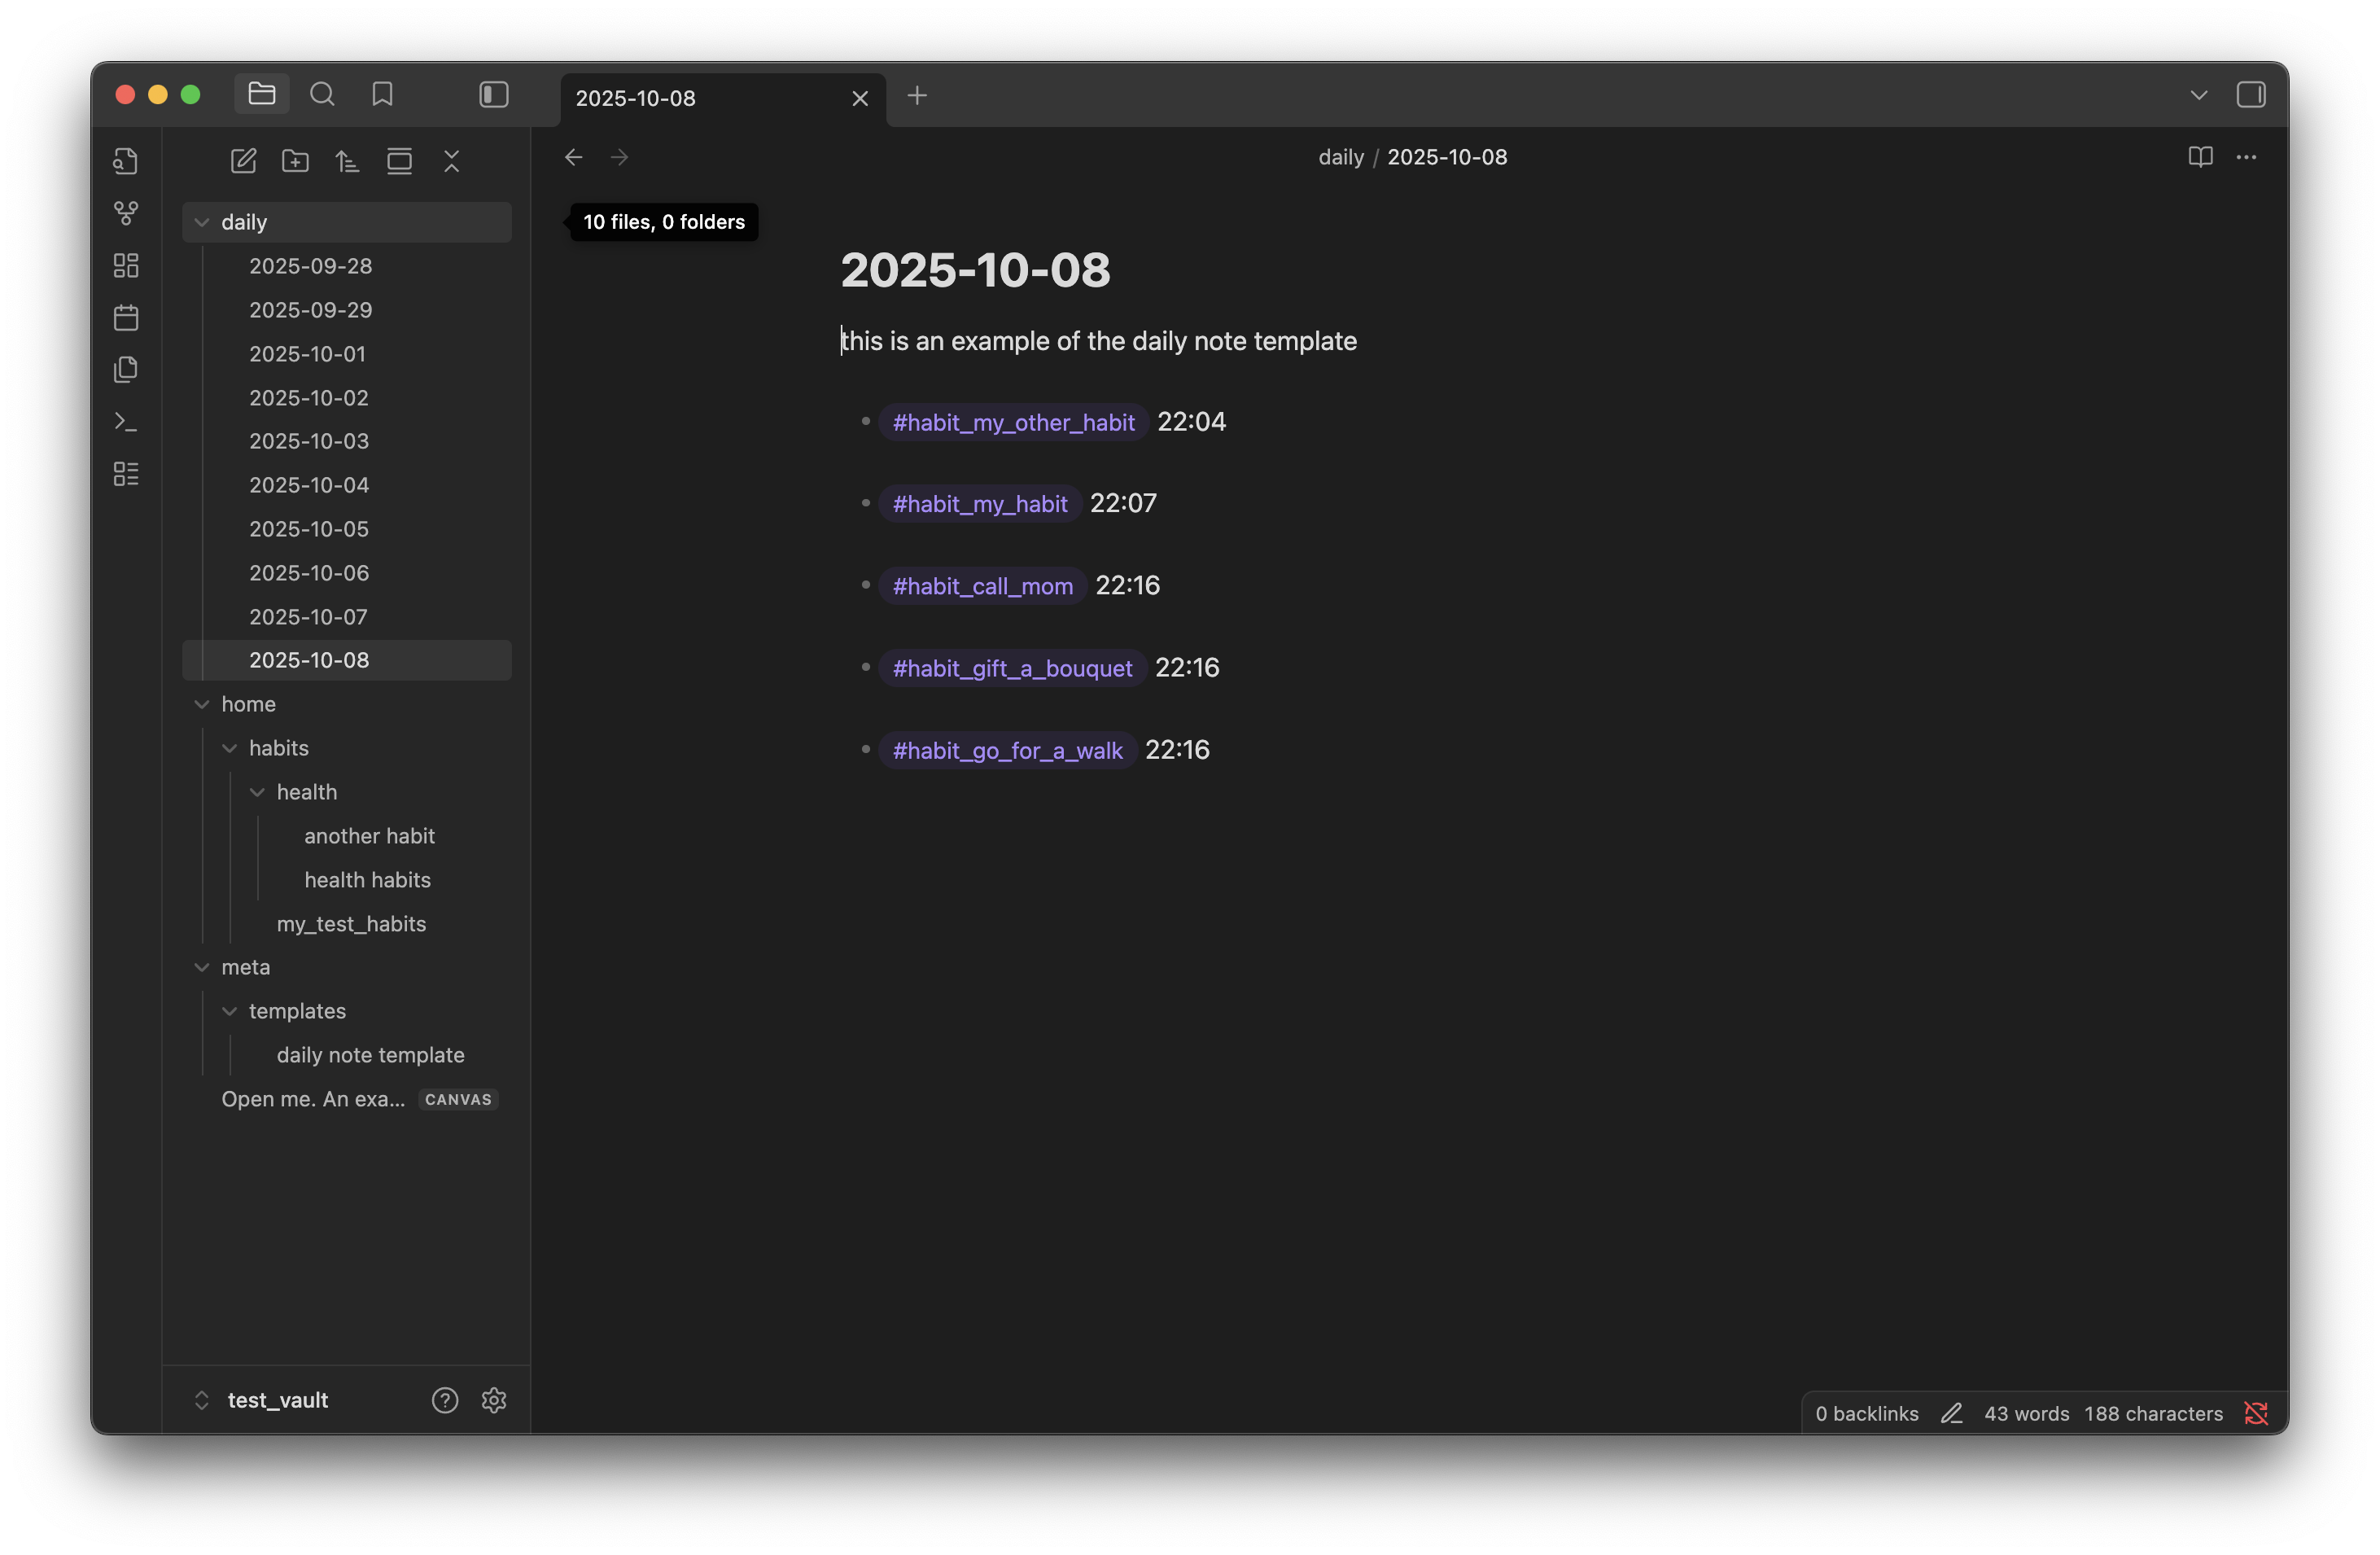Open the bookmarks pane

[x=382, y=95]
